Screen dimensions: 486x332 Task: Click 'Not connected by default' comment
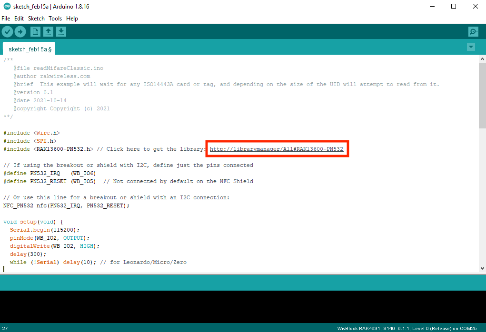click(178, 181)
